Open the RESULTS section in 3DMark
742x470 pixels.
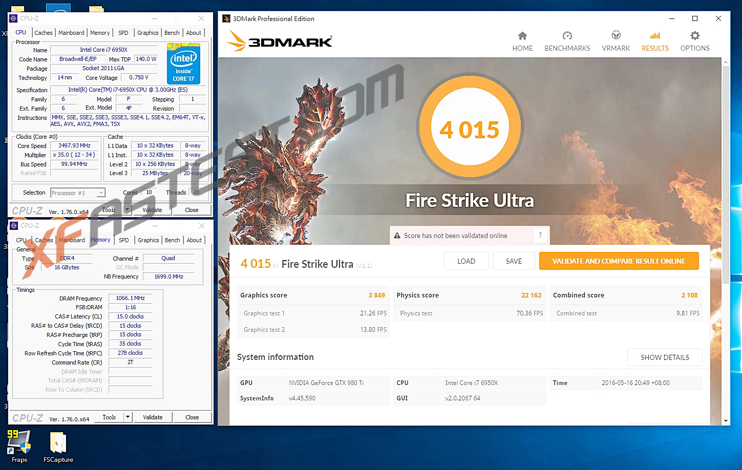click(x=655, y=41)
